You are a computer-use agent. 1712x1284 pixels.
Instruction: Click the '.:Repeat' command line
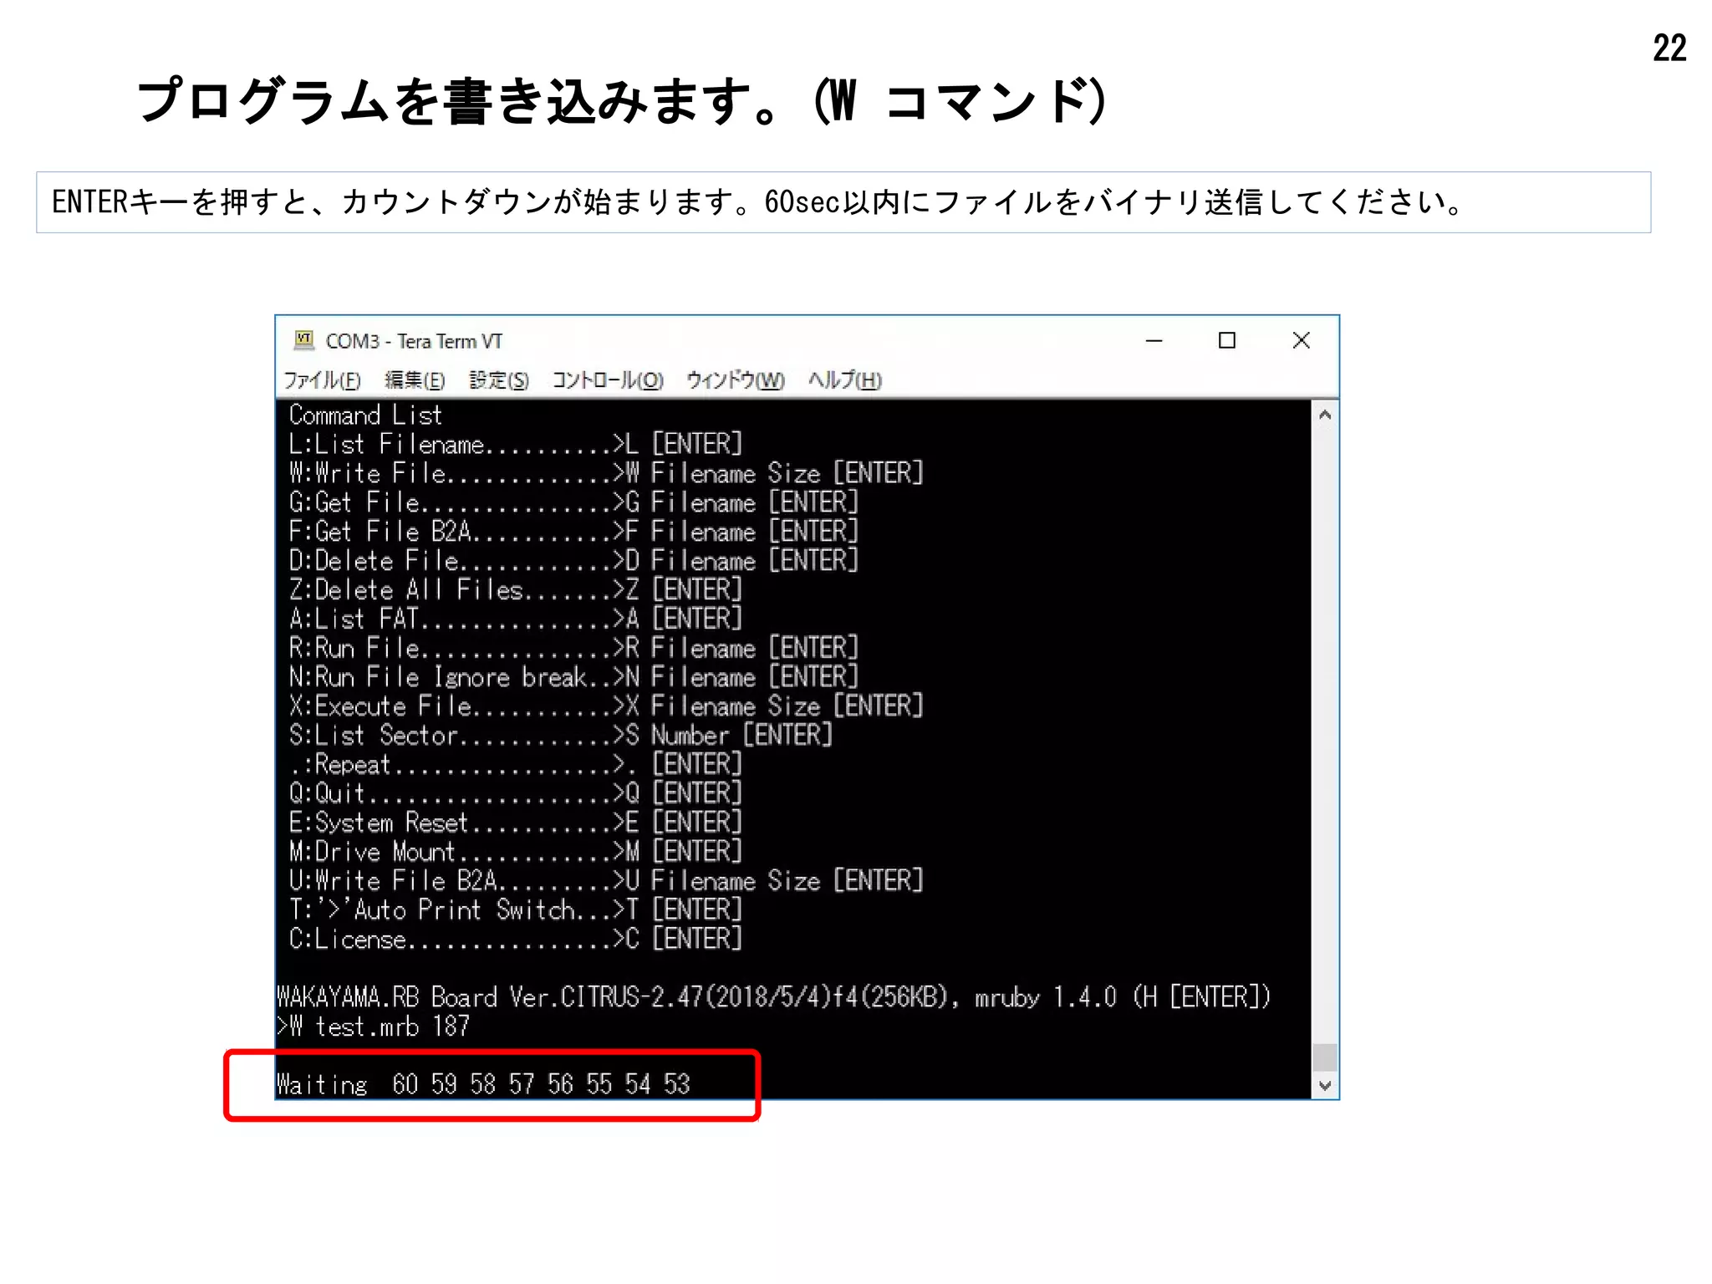tap(516, 765)
